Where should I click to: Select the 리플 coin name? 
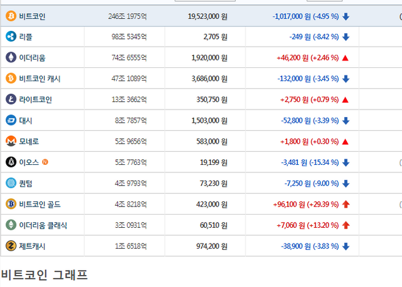pyautogui.click(x=26, y=37)
